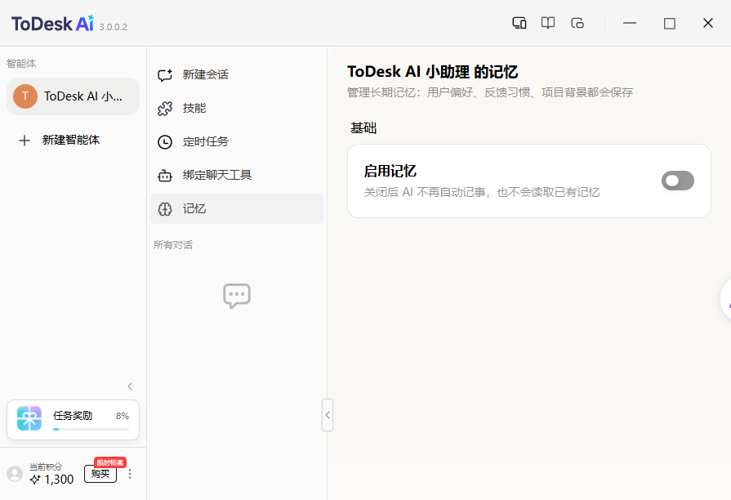Minimize the ToDesk AI window
731x500 pixels.
point(630,23)
